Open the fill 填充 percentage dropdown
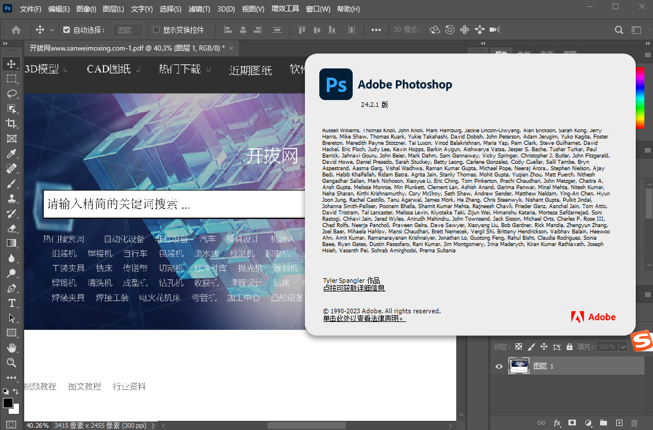 coord(623,347)
